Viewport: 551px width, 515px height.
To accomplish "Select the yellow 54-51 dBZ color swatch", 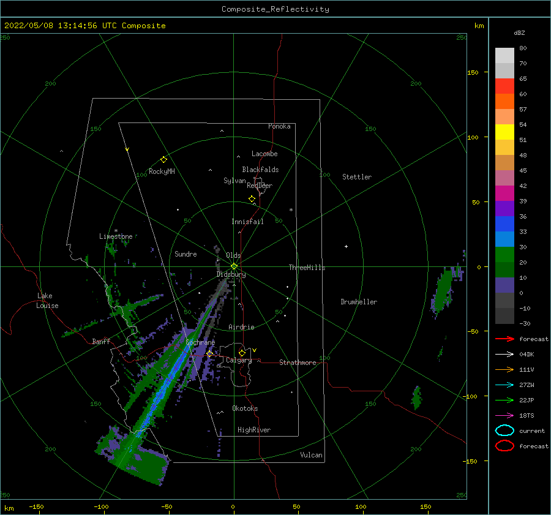I will pos(504,132).
